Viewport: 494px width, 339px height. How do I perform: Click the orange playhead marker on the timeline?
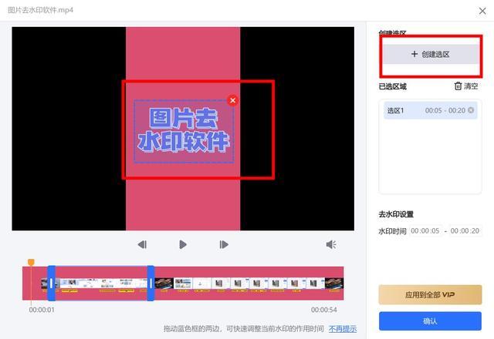[x=31, y=262]
